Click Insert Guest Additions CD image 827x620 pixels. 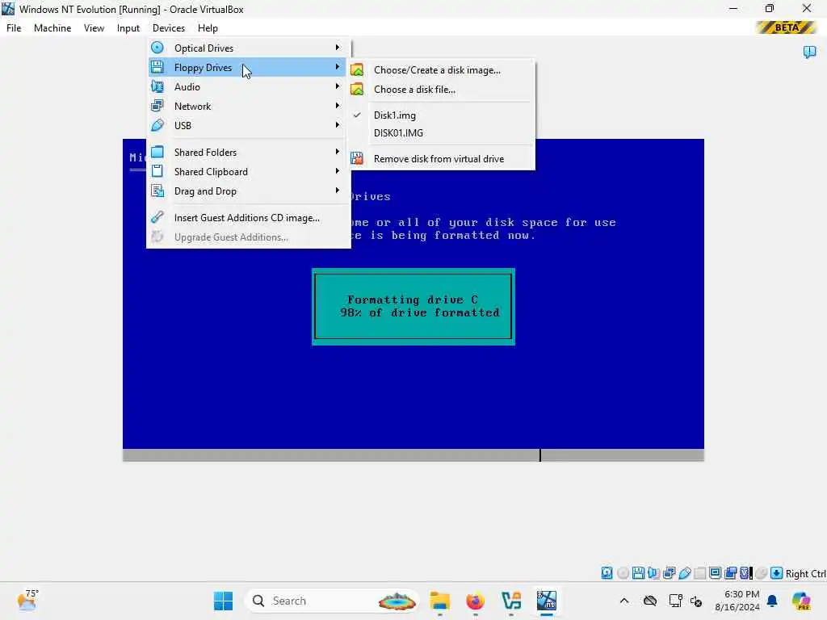coord(248,218)
